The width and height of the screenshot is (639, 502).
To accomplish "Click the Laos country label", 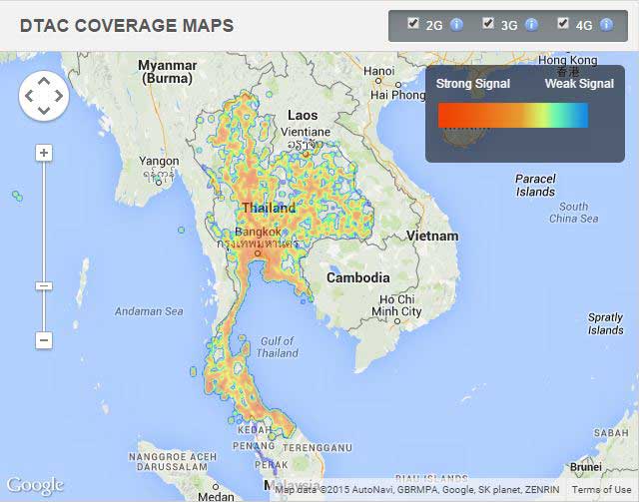I will point(303,116).
